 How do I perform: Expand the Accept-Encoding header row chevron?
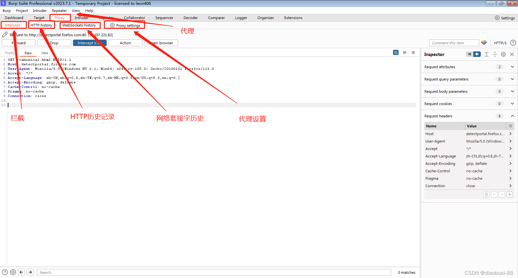point(511,164)
